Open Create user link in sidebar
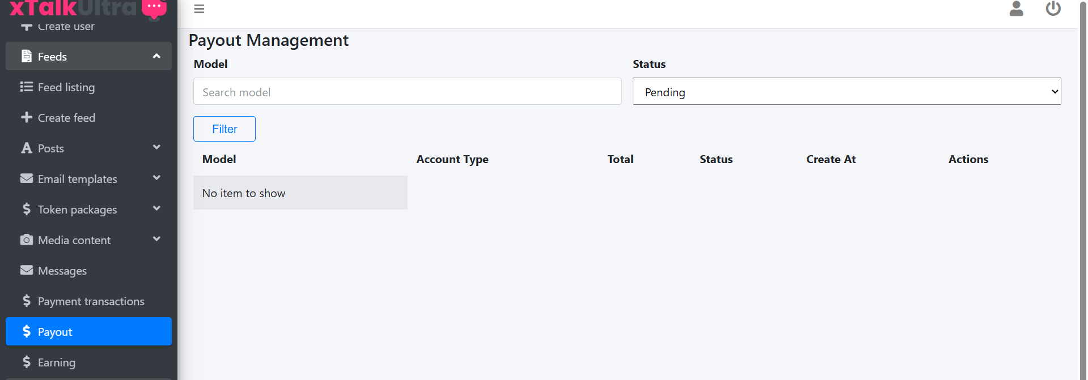 (66, 27)
